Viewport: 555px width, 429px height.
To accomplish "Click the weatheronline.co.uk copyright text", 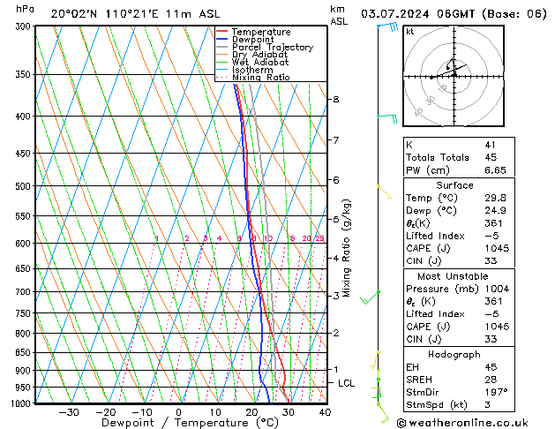I will coord(462,423).
